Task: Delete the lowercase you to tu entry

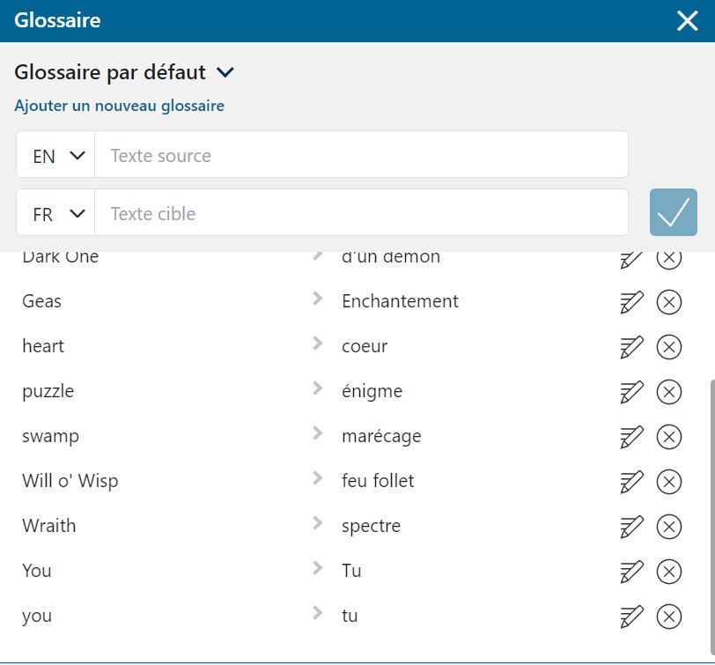Action: click(x=669, y=617)
